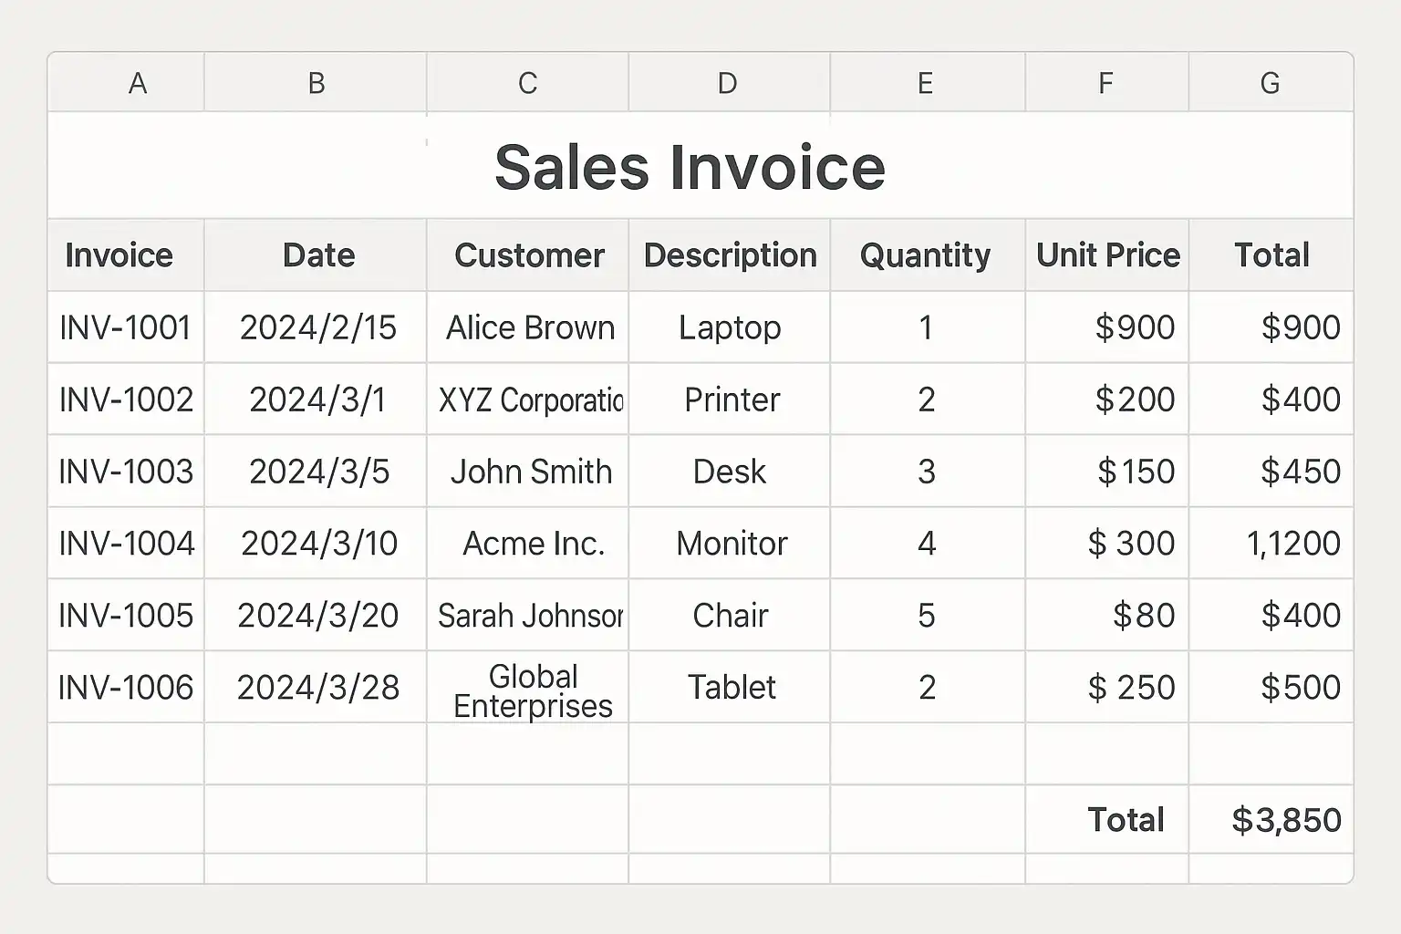
Task: Click the INV-1005 invoice cell
Action: 126,616
